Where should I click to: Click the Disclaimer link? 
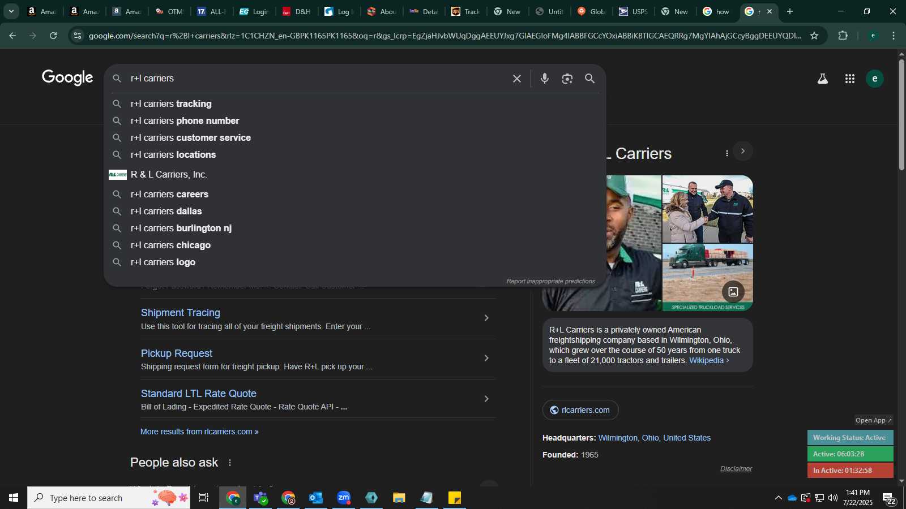736,469
